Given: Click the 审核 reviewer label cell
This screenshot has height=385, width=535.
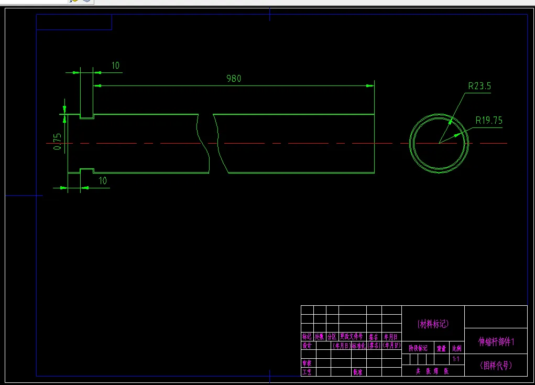Looking at the screenshot, I should coord(307,363).
